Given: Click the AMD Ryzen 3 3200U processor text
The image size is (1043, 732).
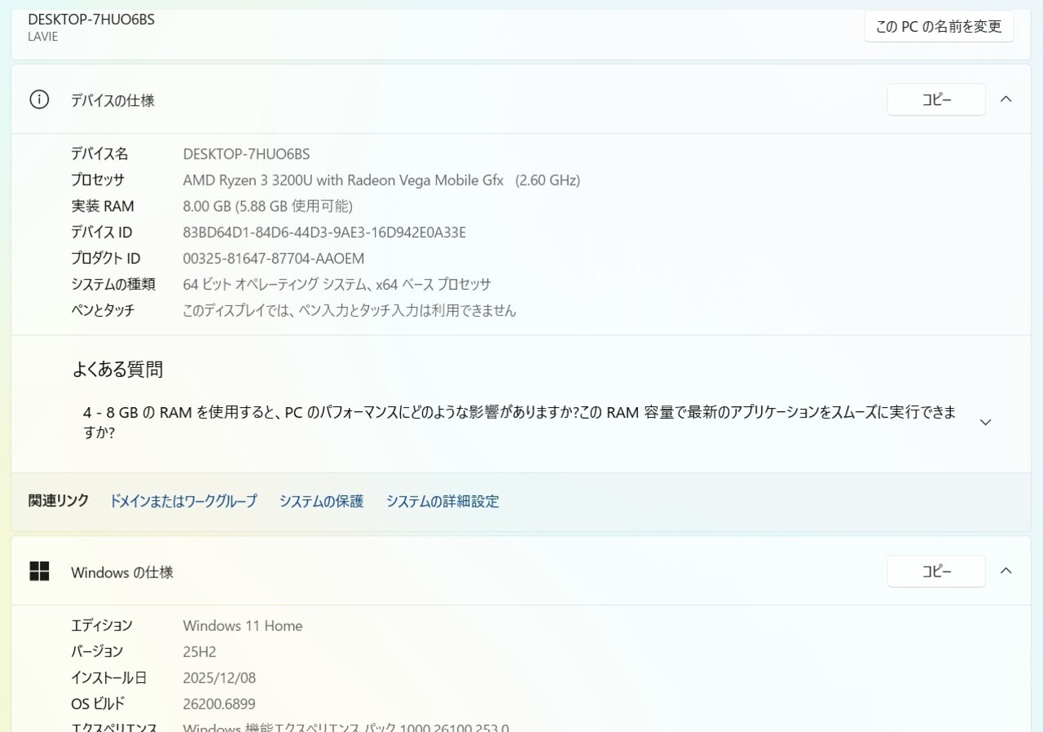Looking at the screenshot, I should (x=342, y=181).
